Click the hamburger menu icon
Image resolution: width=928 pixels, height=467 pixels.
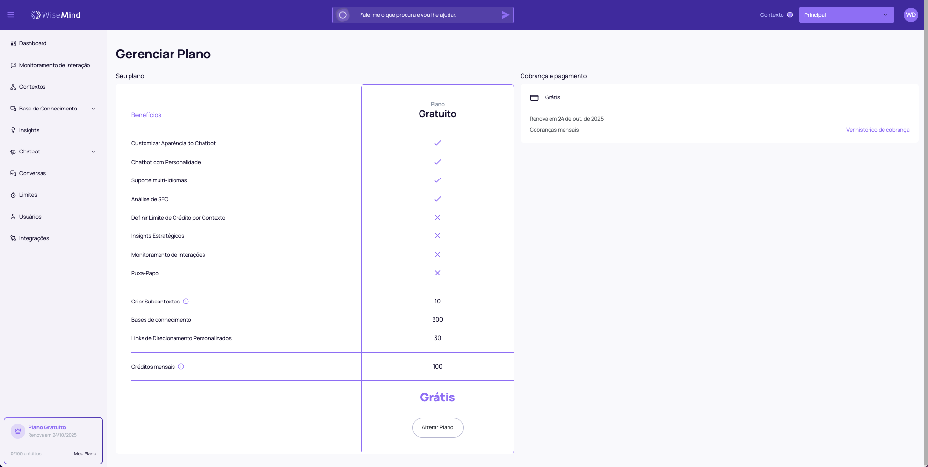(11, 15)
